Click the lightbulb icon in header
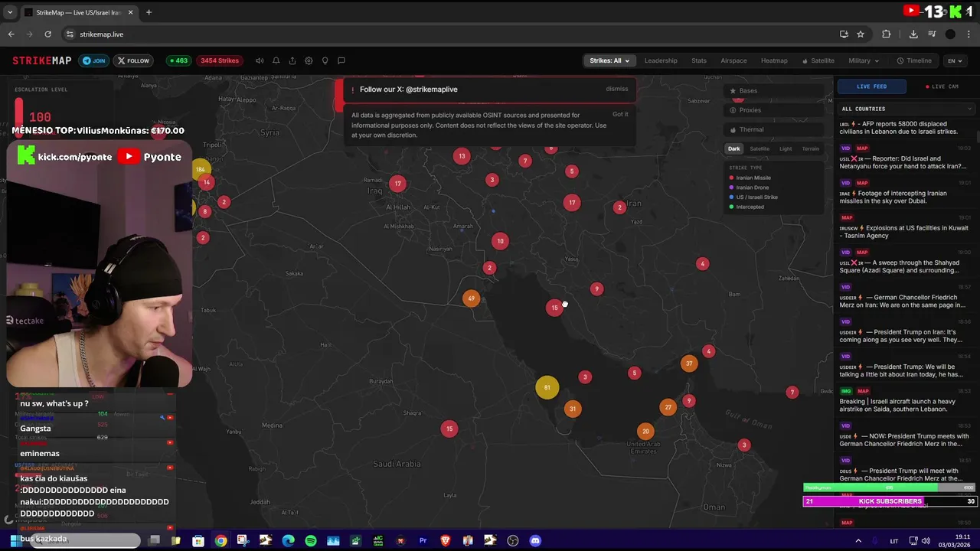 coord(325,60)
